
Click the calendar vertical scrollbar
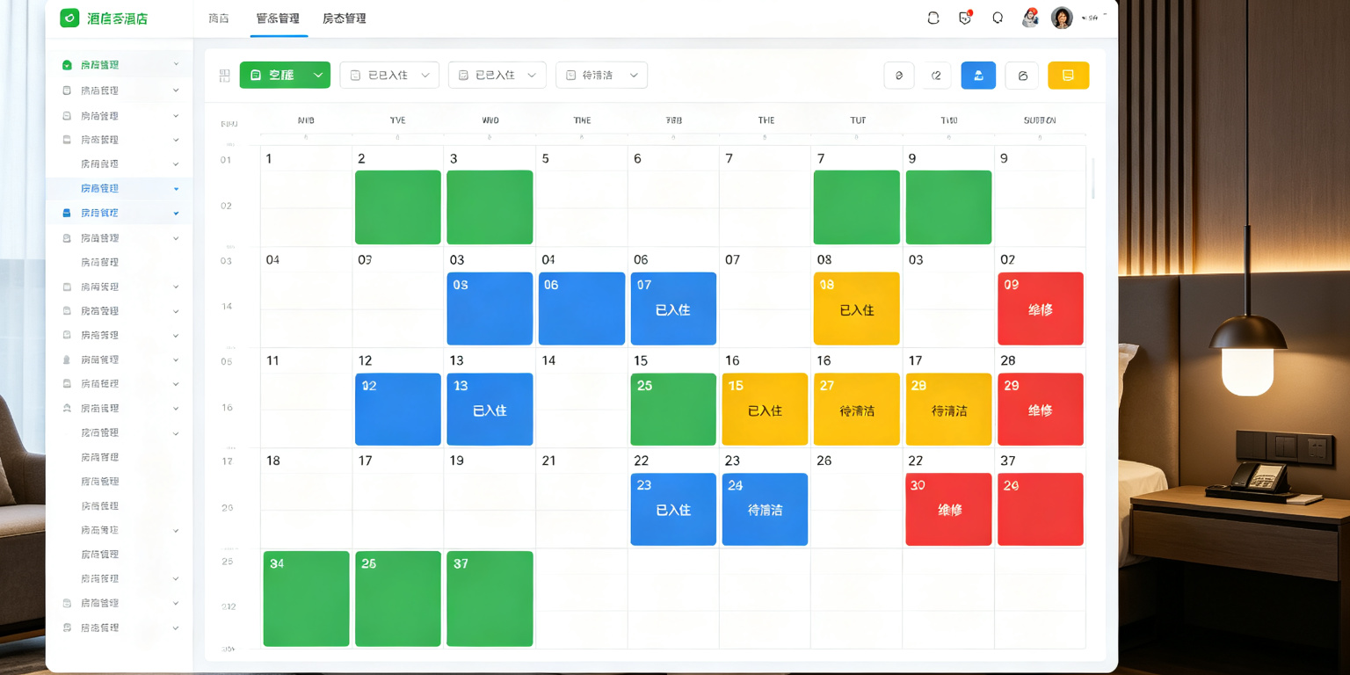coord(1093,178)
